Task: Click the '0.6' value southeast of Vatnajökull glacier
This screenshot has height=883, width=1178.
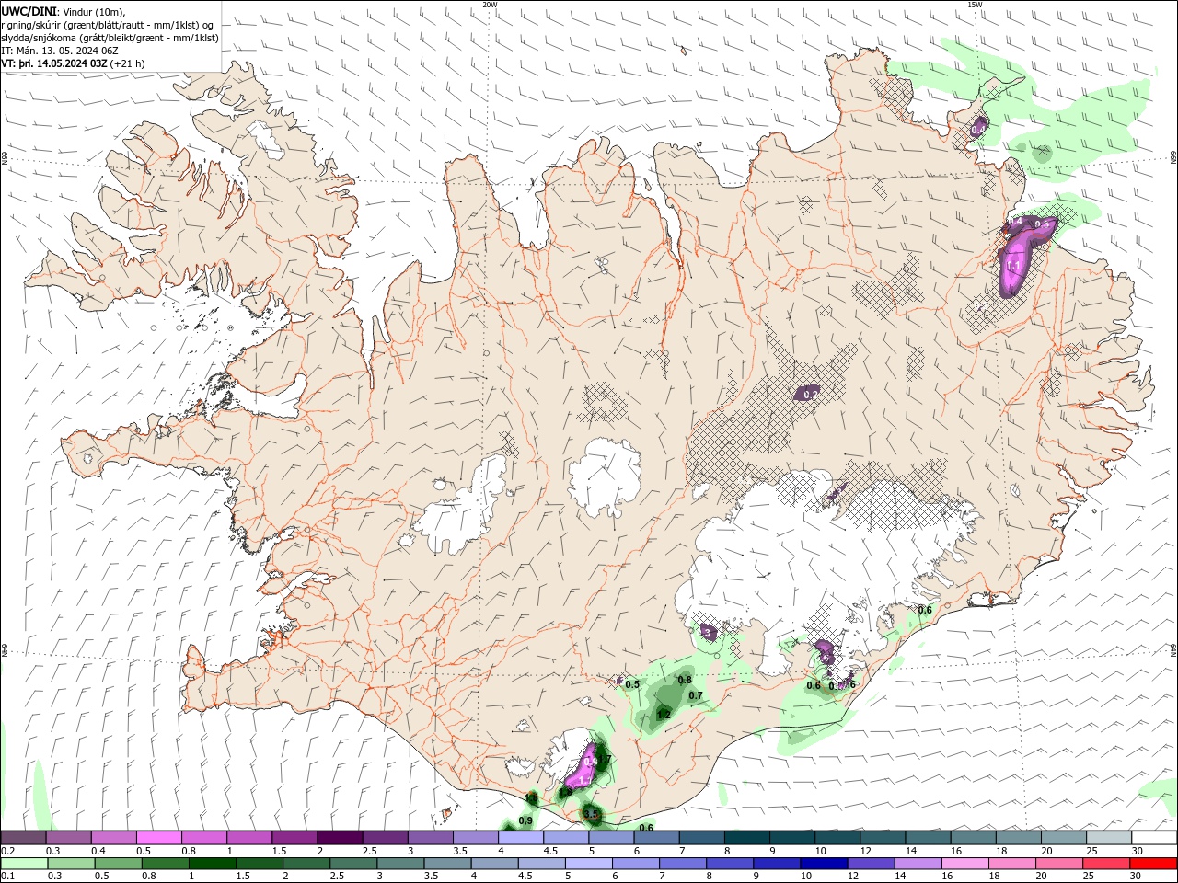Action: [x=926, y=610]
